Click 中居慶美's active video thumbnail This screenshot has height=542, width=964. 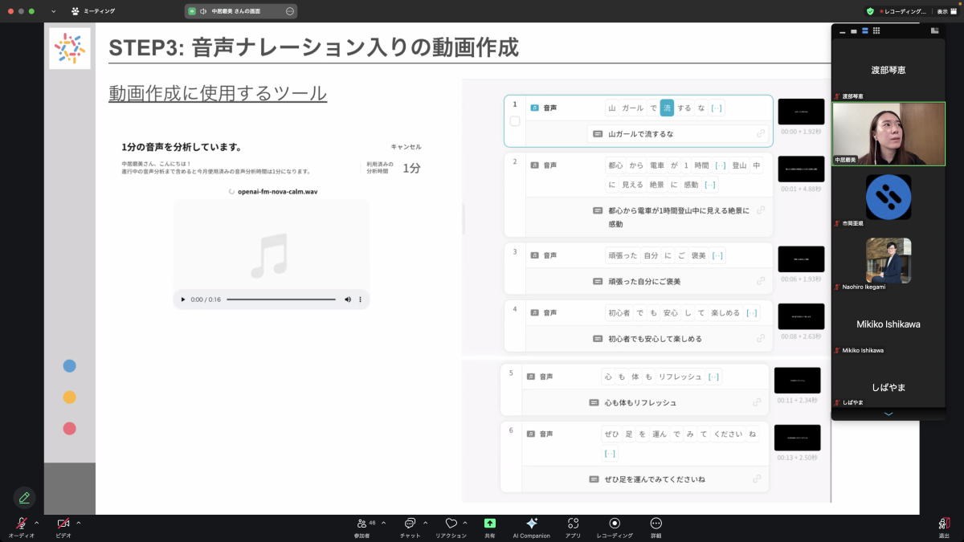click(x=888, y=133)
